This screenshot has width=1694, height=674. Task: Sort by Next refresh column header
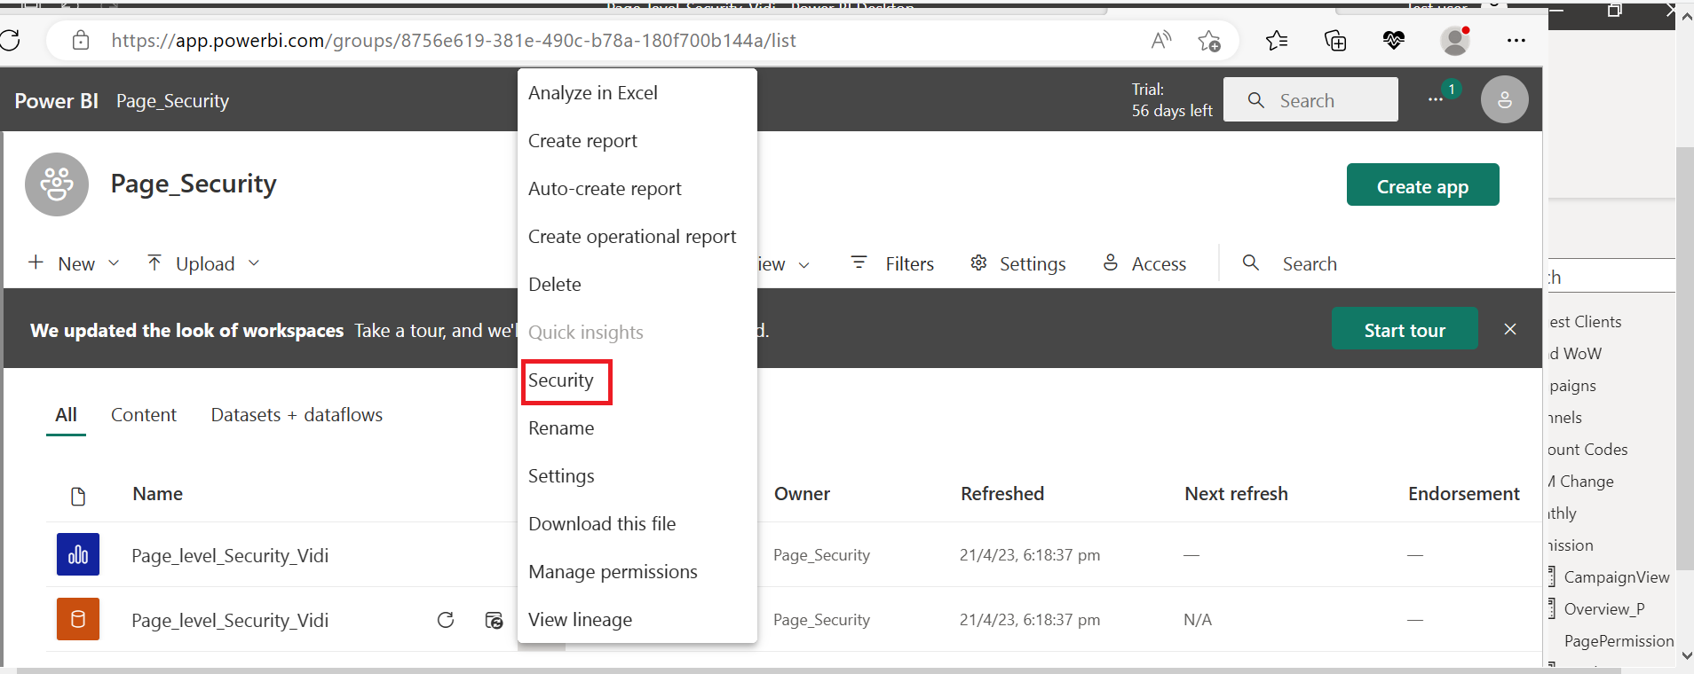pyautogui.click(x=1236, y=494)
